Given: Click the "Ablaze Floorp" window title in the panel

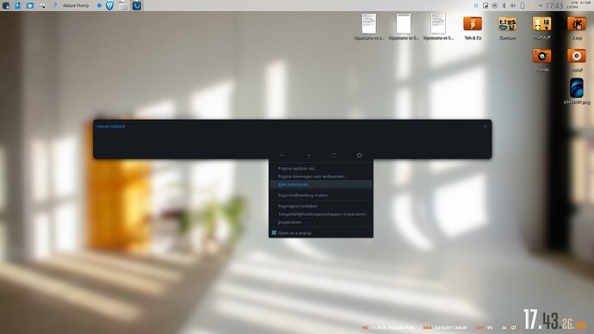Looking at the screenshot, I should pyautogui.click(x=76, y=6).
